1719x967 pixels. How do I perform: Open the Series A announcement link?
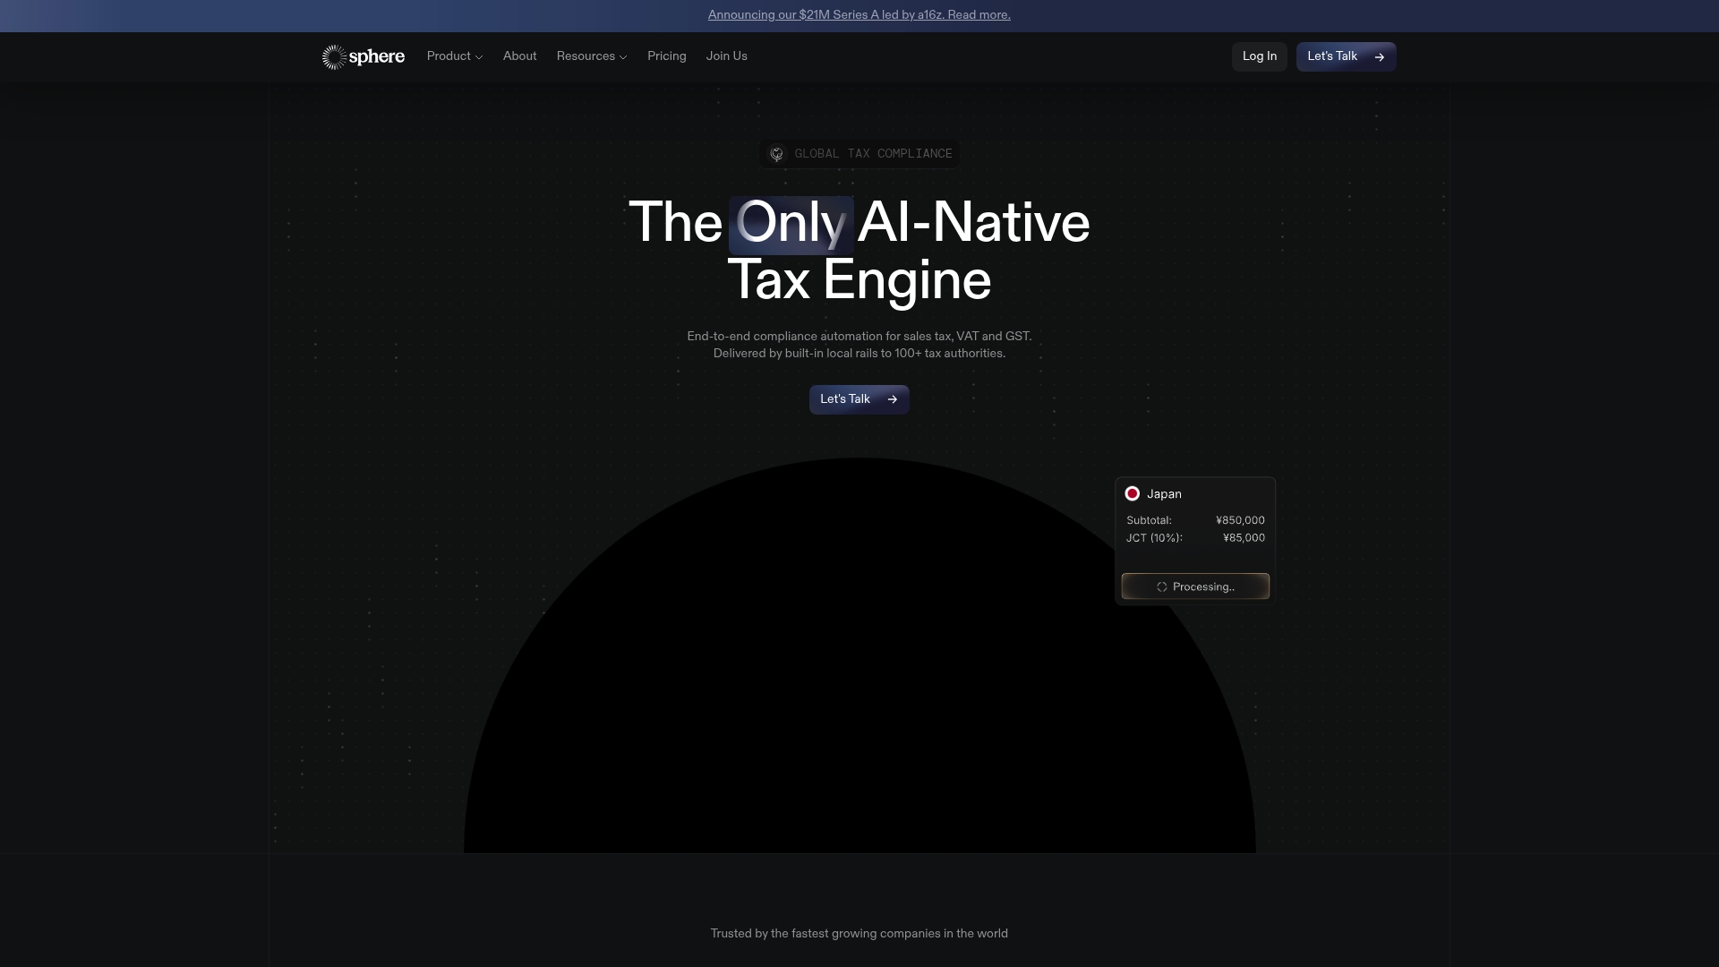(859, 14)
